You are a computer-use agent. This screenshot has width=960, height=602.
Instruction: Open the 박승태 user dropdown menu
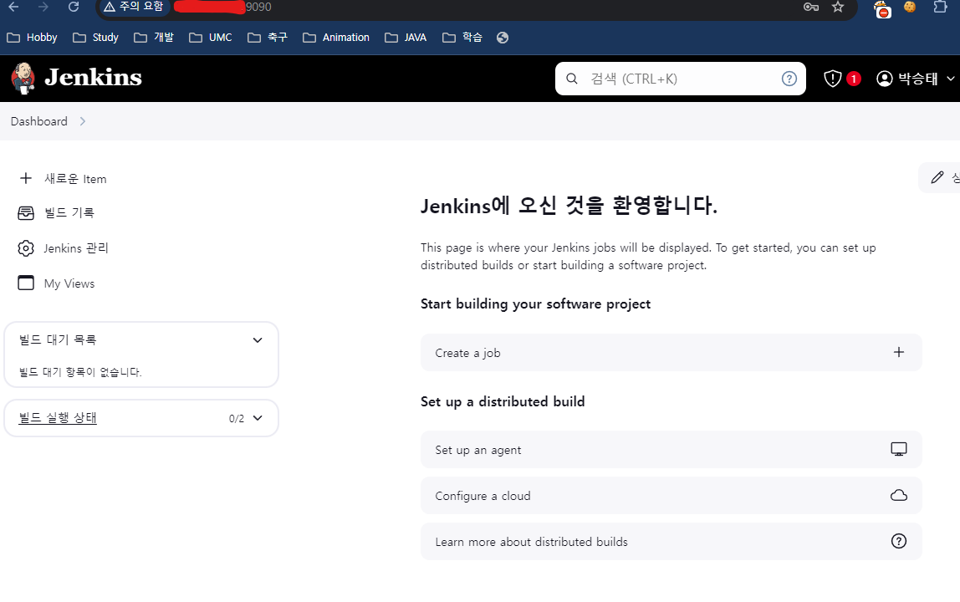(x=916, y=79)
